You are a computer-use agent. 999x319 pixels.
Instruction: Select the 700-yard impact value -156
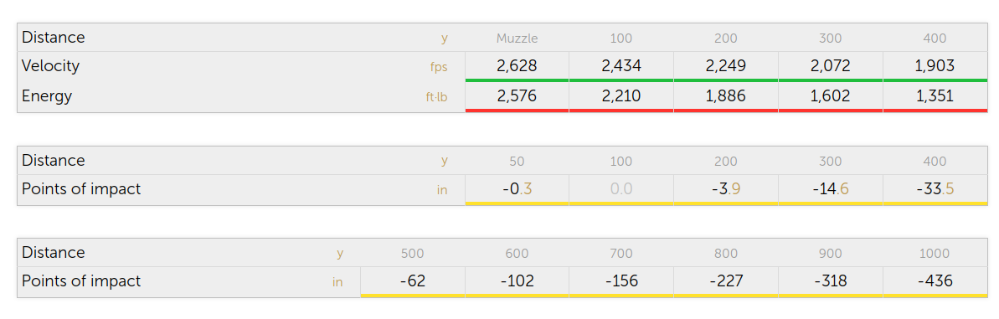point(621,280)
